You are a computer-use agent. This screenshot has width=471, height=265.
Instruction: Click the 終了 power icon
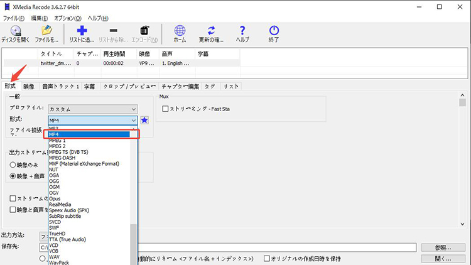click(274, 34)
